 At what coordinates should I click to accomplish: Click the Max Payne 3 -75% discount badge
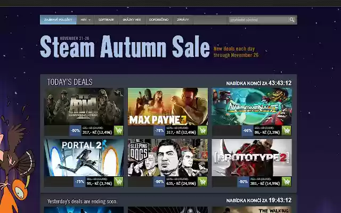click(159, 130)
